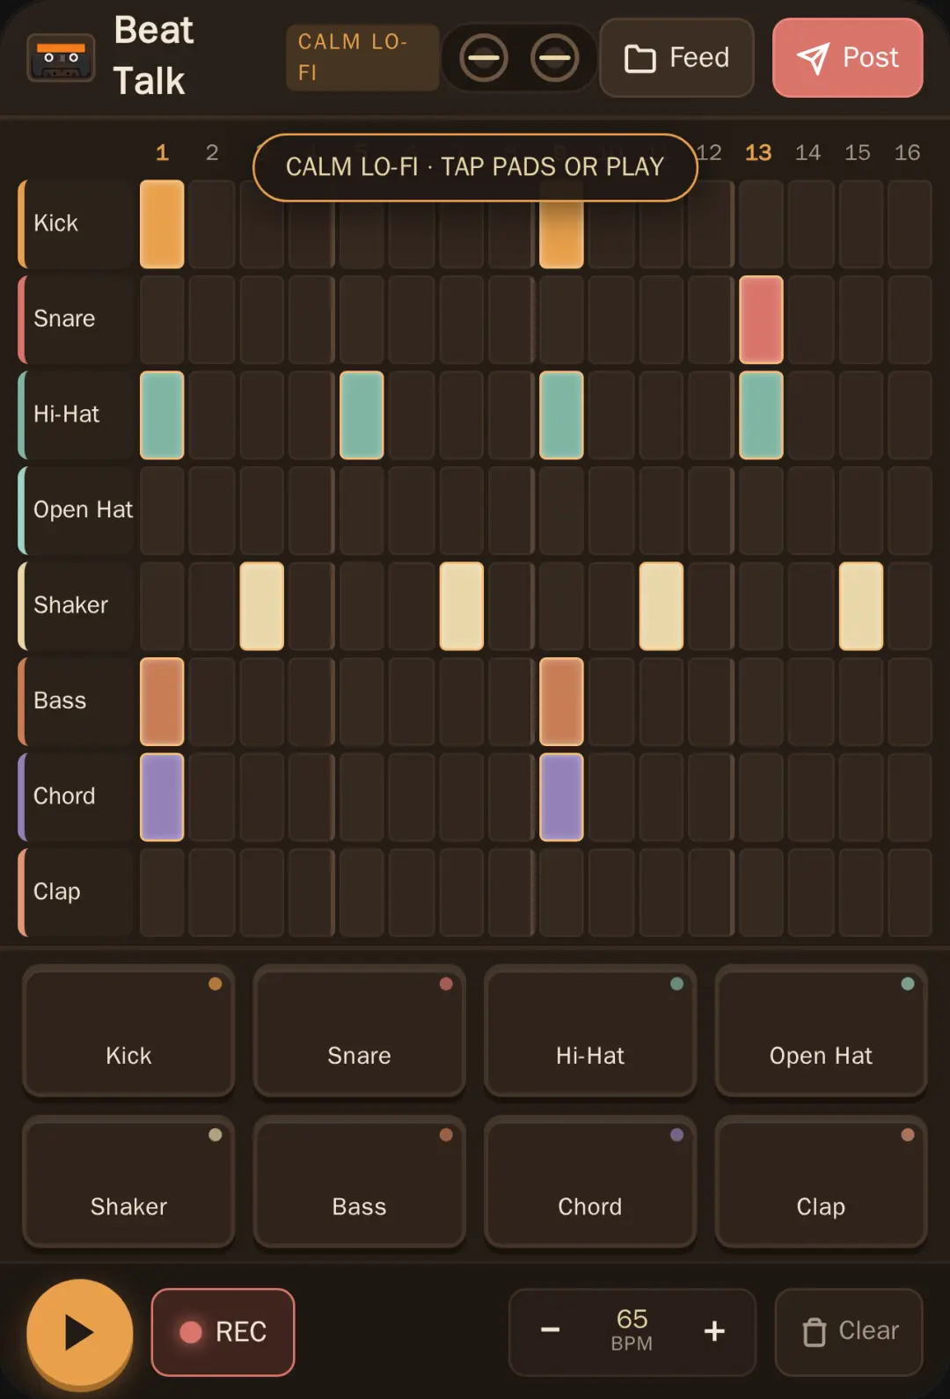The height and width of the screenshot is (1399, 950).
Task: Enable Snare step 1
Action: (162, 319)
